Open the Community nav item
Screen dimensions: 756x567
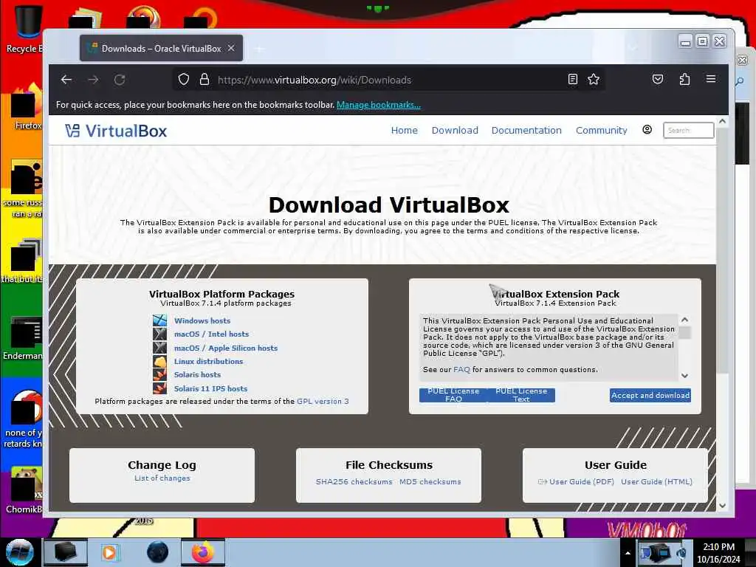click(601, 130)
